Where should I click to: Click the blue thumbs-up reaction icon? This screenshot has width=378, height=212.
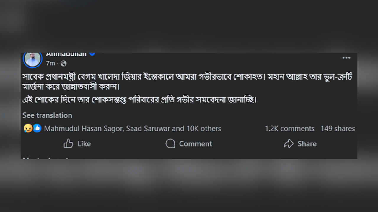[x=37, y=128]
